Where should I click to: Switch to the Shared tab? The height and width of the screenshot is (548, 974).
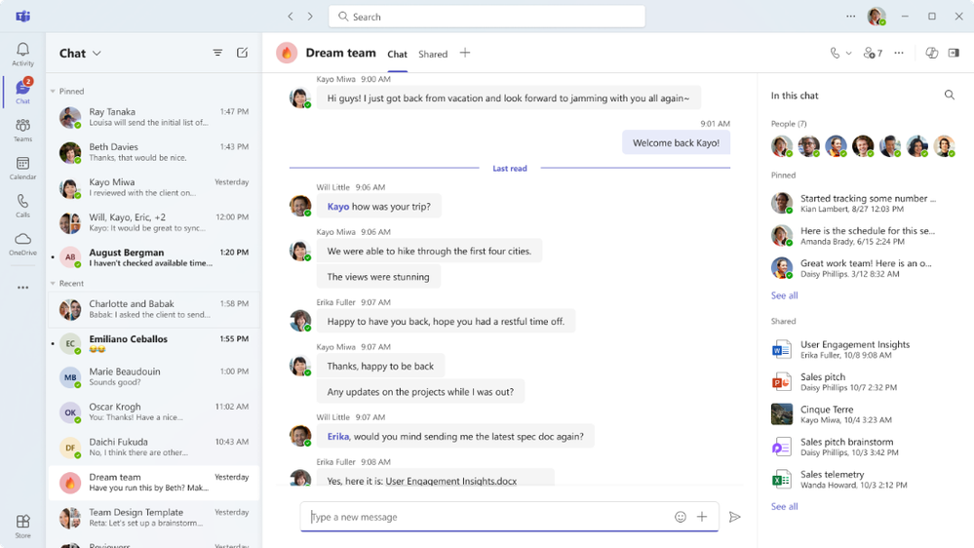tap(433, 54)
